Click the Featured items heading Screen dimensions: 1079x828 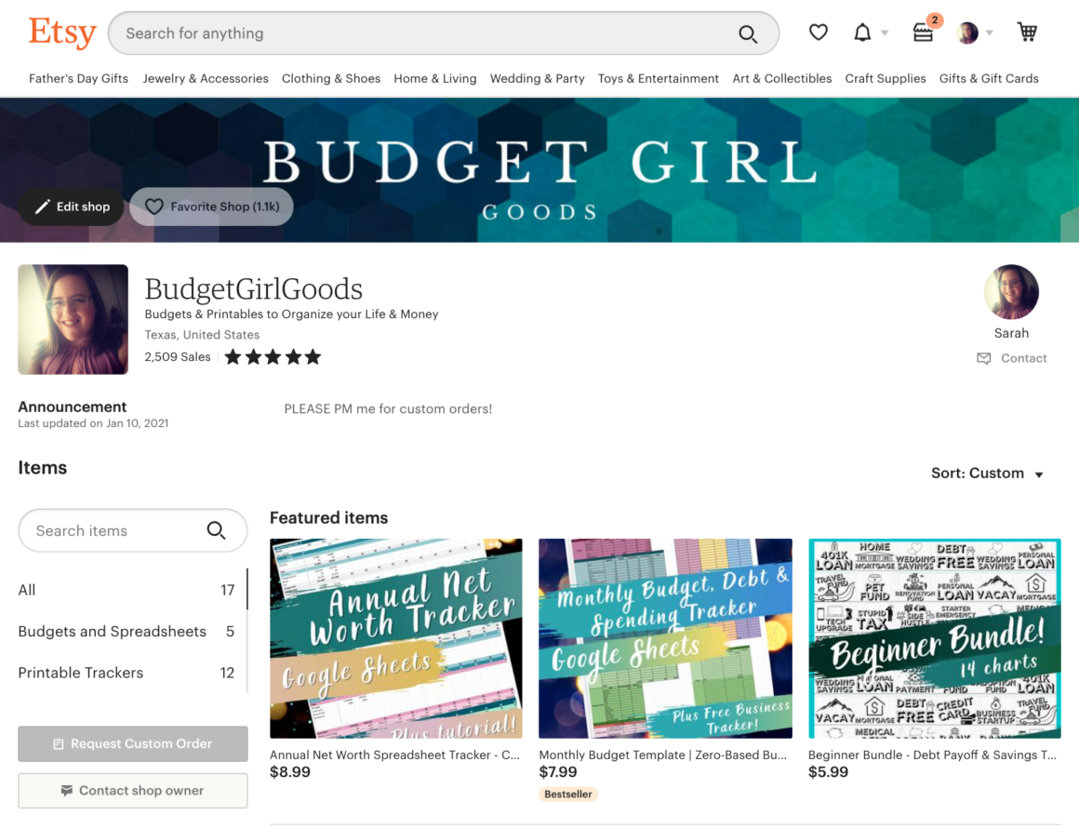(x=329, y=517)
